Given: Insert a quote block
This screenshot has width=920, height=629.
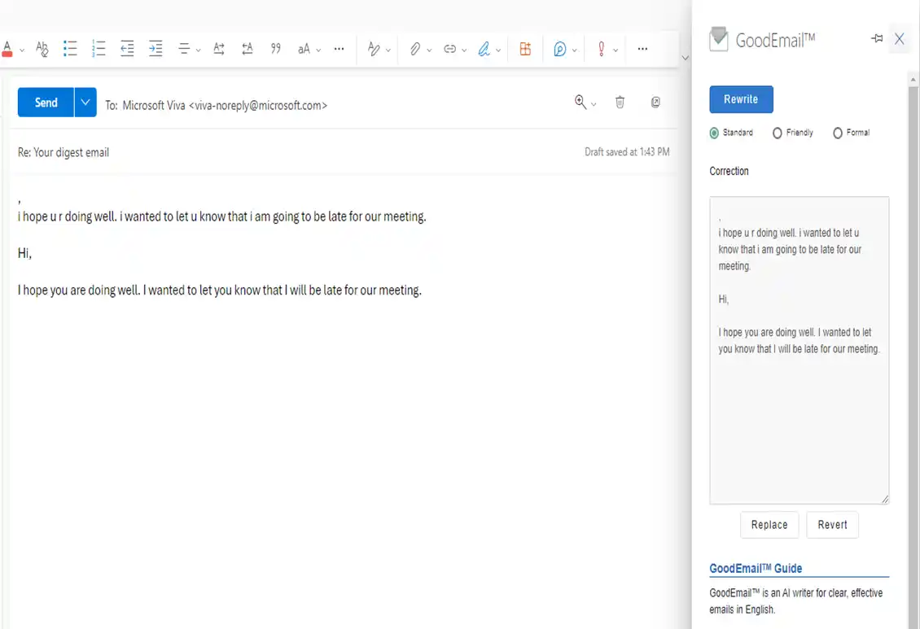Looking at the screenshot, I should (x=275, y=49).
